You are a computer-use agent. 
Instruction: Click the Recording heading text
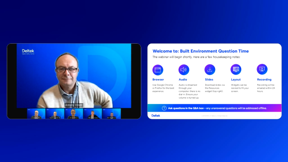pos(264,80)
